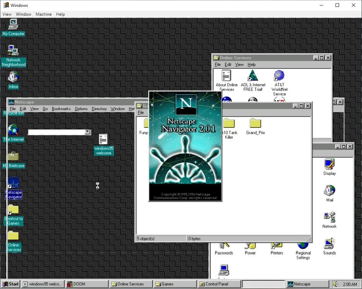362x289 pixels.
Task: Open the Inbox desktop icon
Action: tap(13, 77)
